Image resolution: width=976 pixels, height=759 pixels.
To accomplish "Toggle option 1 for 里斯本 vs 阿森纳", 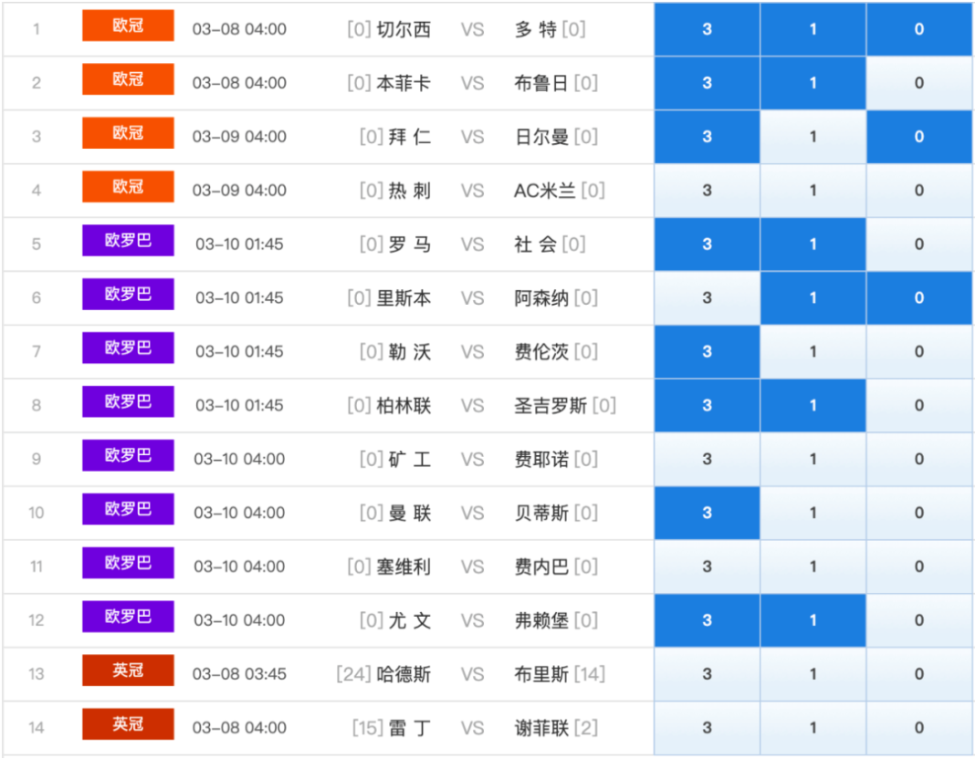I will [813, 298].
